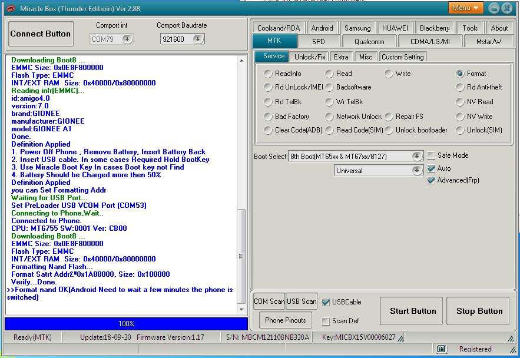Choose the Unlock(SIM) option

coord(460,130)
